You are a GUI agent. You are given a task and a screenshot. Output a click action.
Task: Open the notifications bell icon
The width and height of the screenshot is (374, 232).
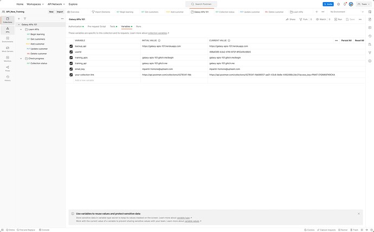345,4
